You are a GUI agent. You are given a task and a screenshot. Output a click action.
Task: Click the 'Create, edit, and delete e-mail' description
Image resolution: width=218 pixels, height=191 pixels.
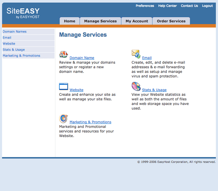click(x=158, y=69)
